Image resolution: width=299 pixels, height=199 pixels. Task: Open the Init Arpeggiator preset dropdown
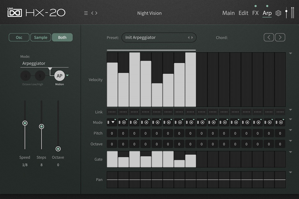coord(159,37)
